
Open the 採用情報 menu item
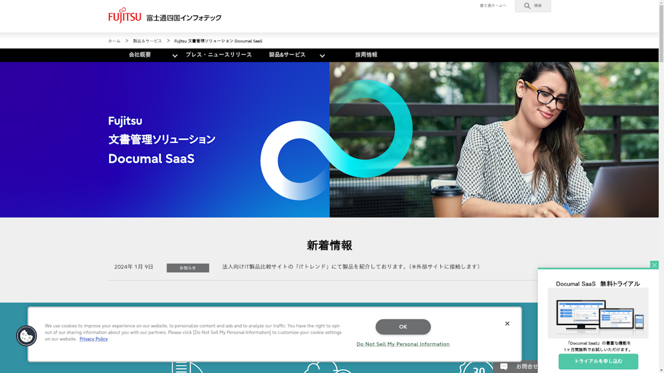366,55
